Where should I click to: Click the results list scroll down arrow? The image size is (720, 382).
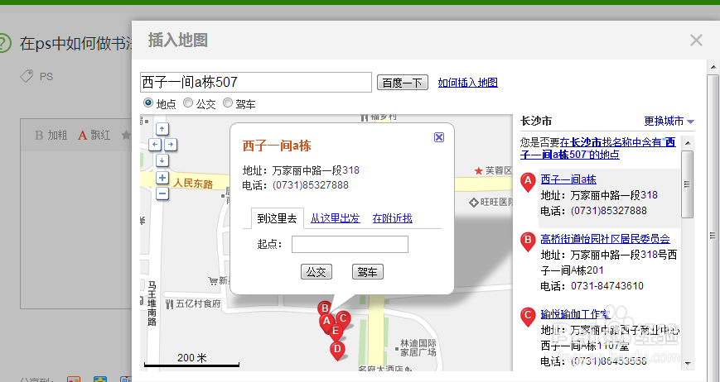coord(688,363)
